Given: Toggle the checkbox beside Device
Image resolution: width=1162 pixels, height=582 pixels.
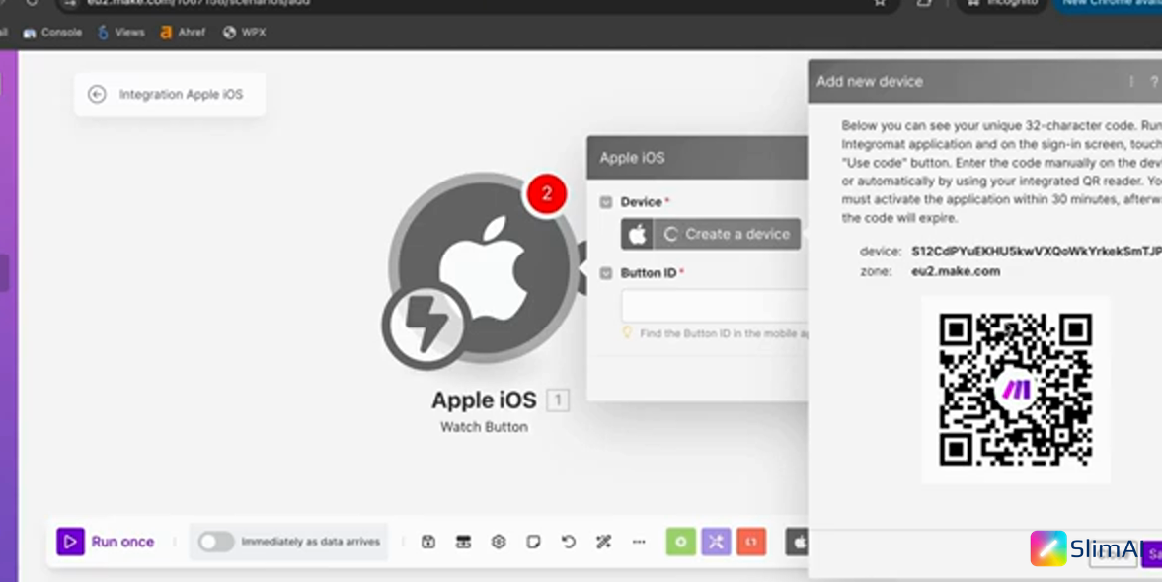Looking at the screenshot, I should click(606, 202).
